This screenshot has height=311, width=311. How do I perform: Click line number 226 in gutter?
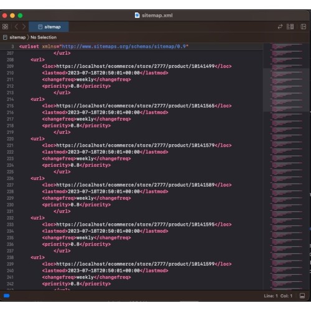click(x=10, y=179)
